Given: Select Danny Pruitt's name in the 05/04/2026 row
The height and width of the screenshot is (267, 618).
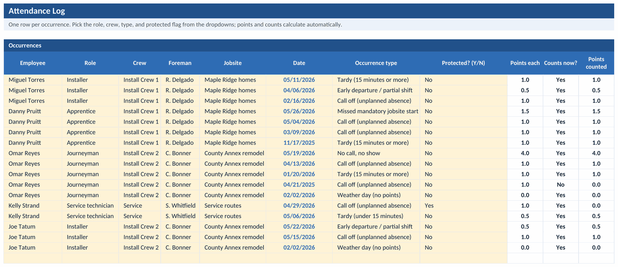Looking at the screenshot, I should (x=33, y=121).
